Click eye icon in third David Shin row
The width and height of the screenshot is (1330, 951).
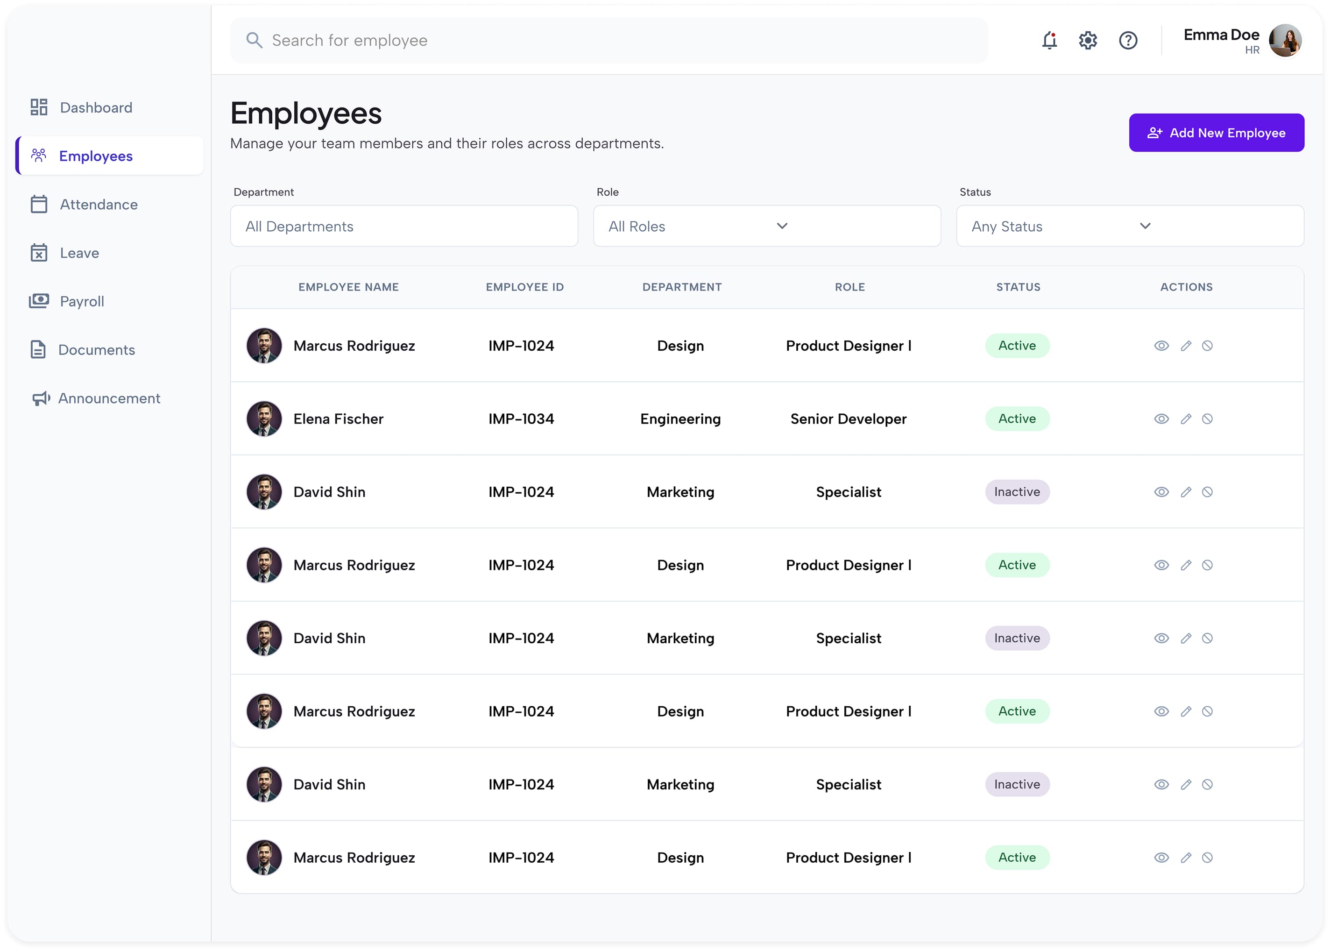[1161, 784]
